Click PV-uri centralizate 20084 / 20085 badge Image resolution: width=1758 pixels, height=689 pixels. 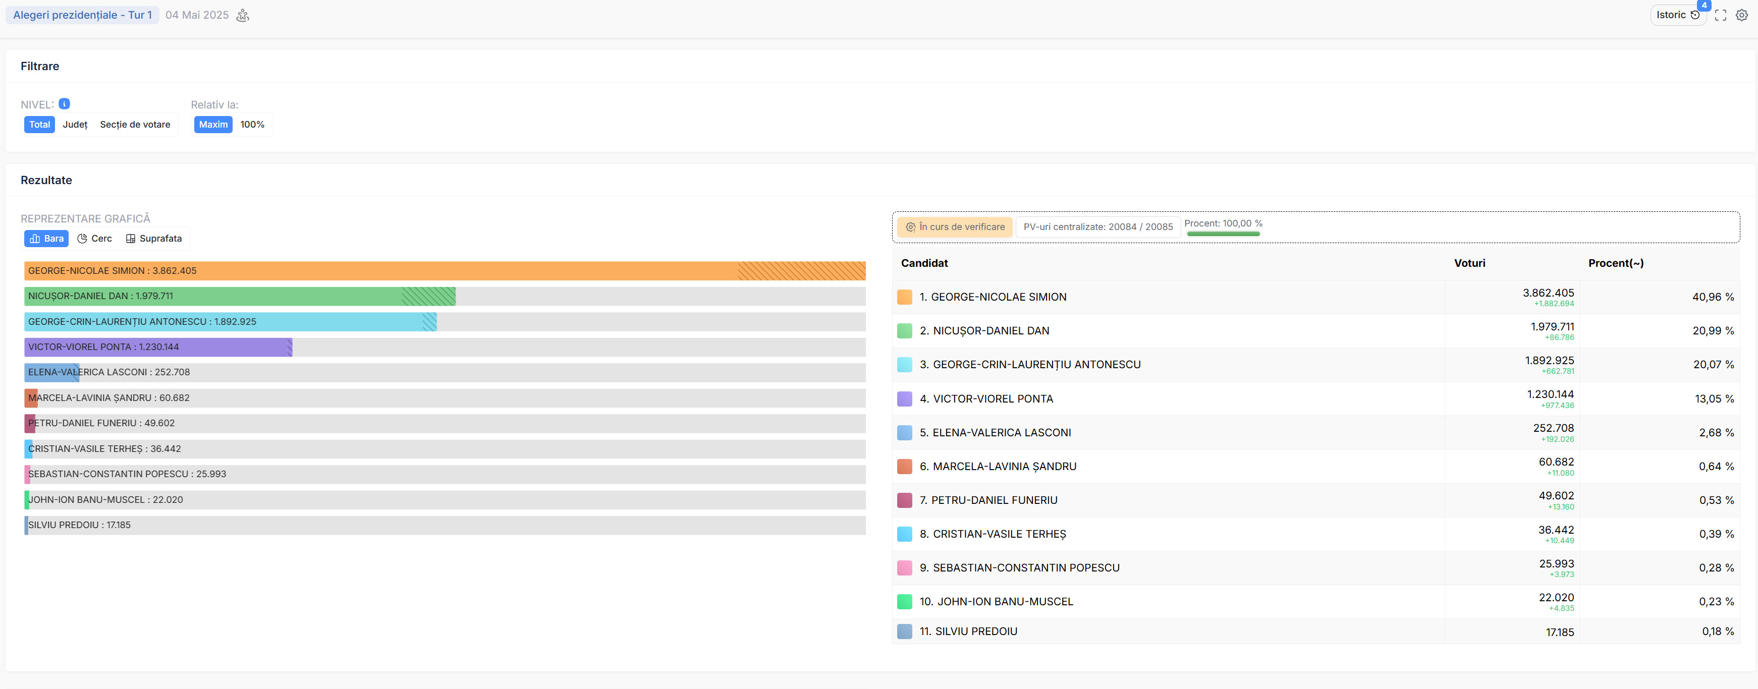[x=1098, y=226]
